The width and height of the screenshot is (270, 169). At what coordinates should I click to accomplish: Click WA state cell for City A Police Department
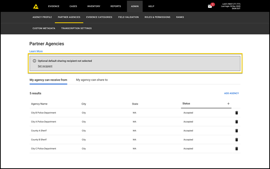pyautogui.click(x=135, y=122)
